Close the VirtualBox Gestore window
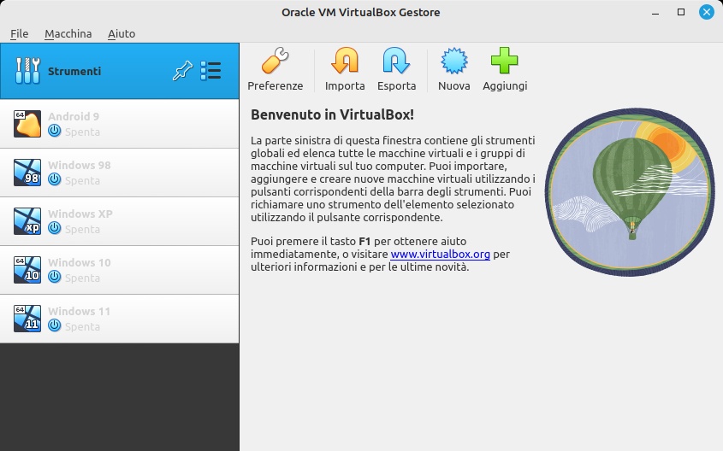Image resolution: width=723 pixels, height=451 pixels. (706, 12)
